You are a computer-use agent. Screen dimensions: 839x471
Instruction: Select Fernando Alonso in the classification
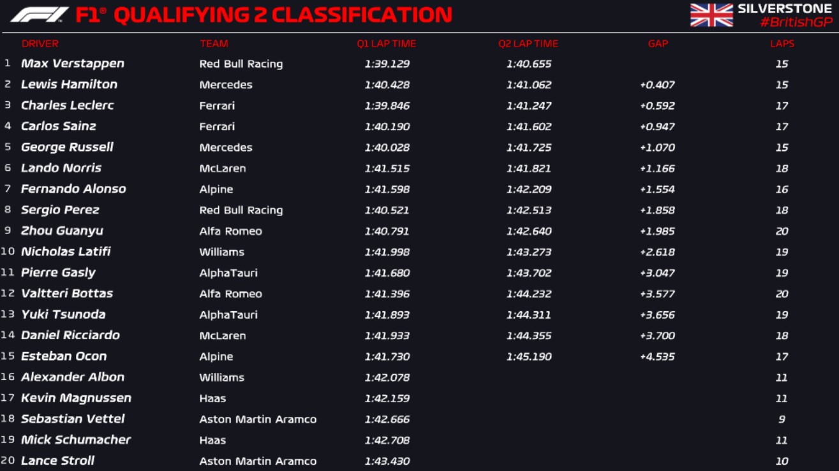[73, 189]
